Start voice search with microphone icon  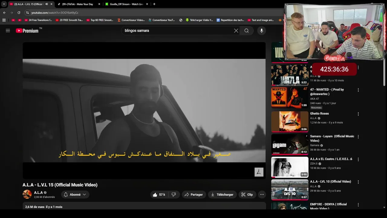pyautogui.click(x=262, y=31)
